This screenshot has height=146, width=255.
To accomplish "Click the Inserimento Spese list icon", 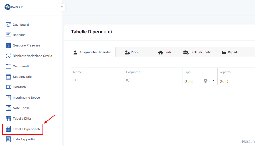I will pyautogui.click(x=8, y=98).
